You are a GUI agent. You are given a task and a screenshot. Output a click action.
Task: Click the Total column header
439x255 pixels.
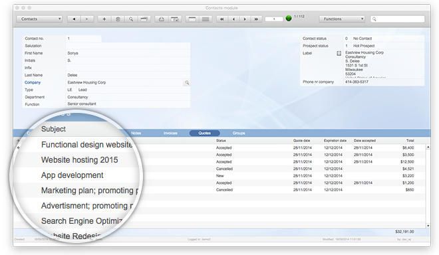410,141
